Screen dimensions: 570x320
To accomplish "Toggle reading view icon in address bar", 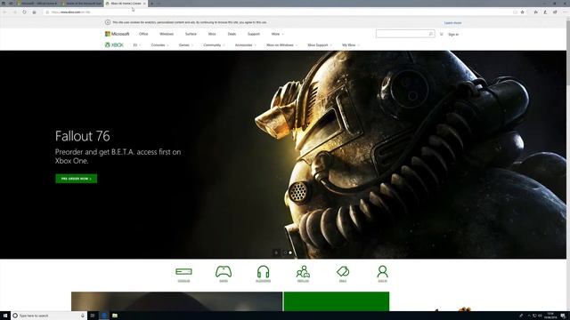I will (515, 12).
